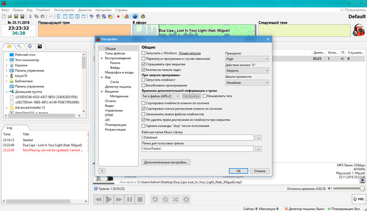Click the \VoiceTracks\ folder input field
The image size is (367, 211).
pos(197,149)
